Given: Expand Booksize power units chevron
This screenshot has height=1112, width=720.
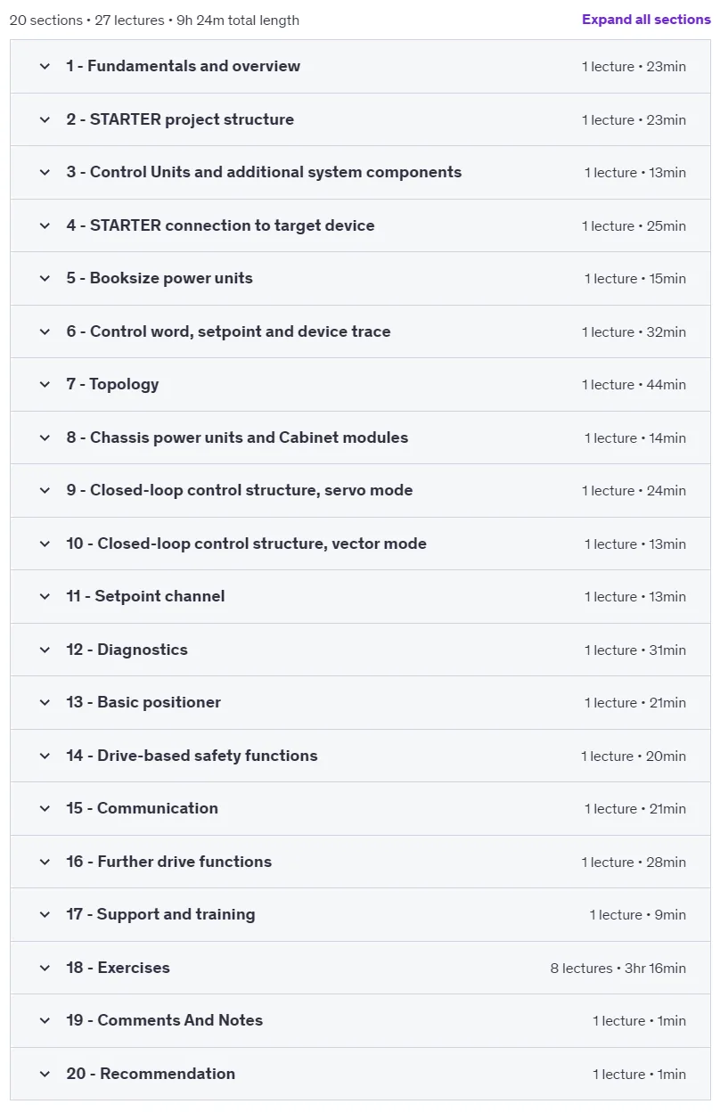Looking at the screenshot, I should (45, 278).
